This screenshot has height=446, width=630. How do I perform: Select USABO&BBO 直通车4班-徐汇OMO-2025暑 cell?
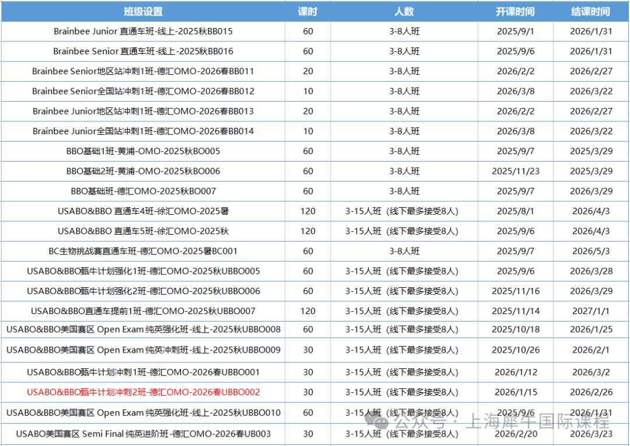143,211
